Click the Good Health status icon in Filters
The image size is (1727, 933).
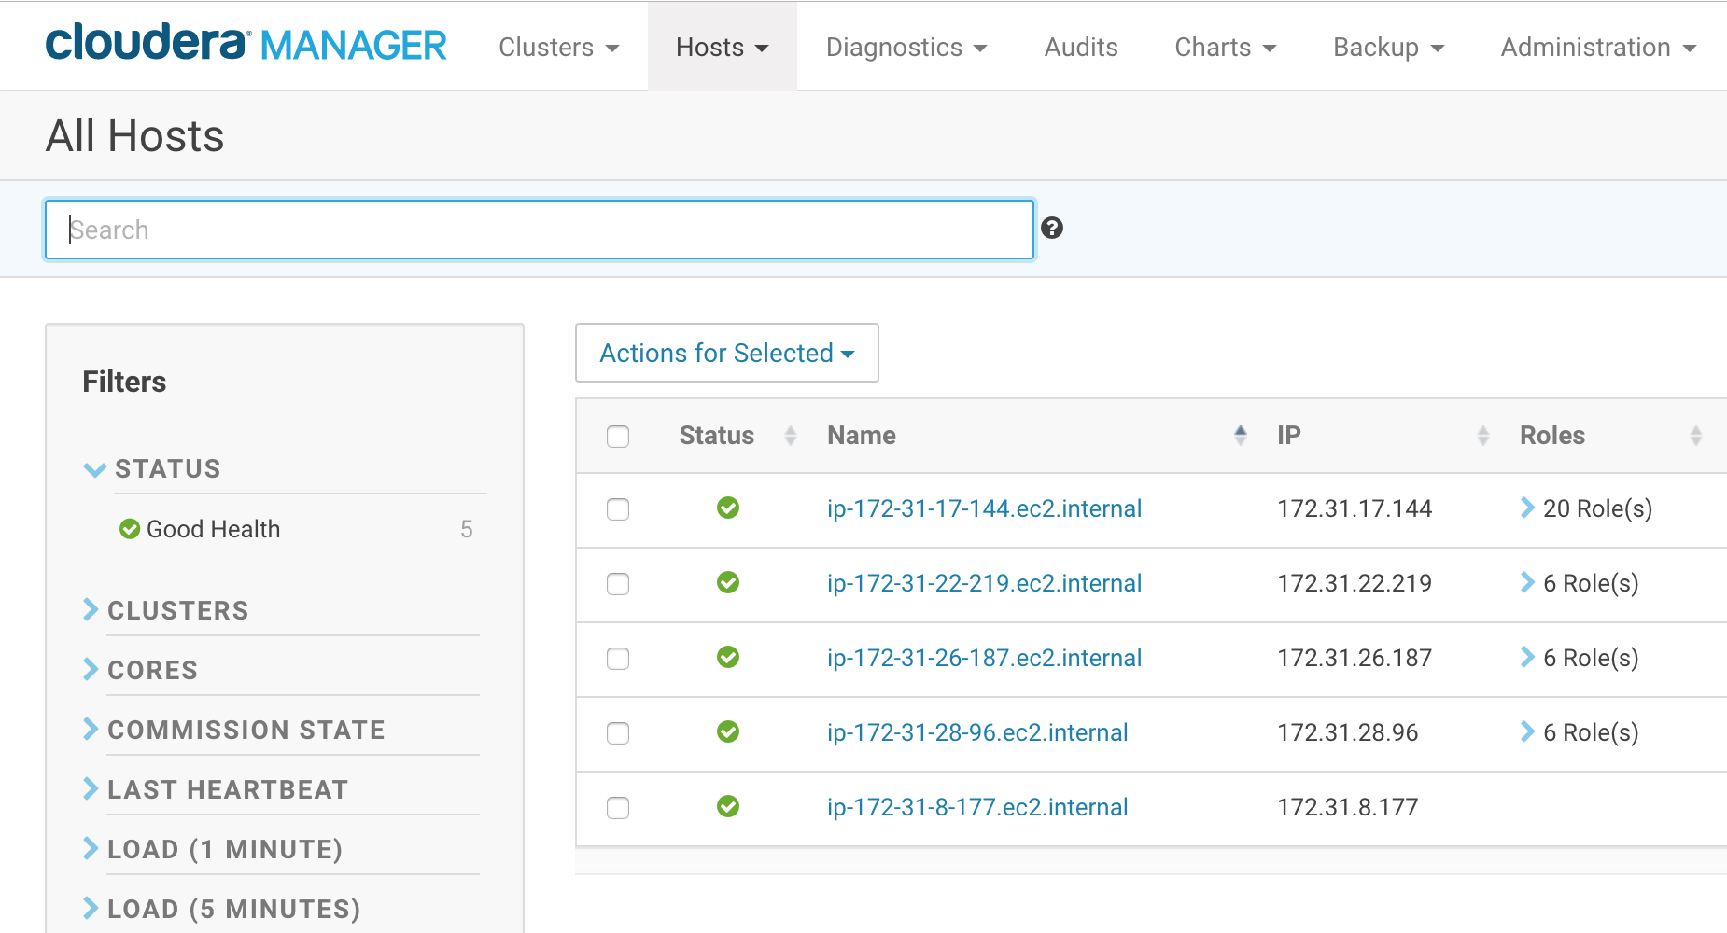tap(130, 529)
